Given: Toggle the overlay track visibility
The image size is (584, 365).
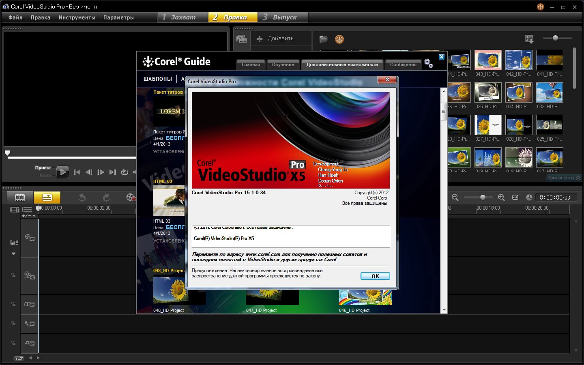Looking at the screenshot, I should [30, 276].
